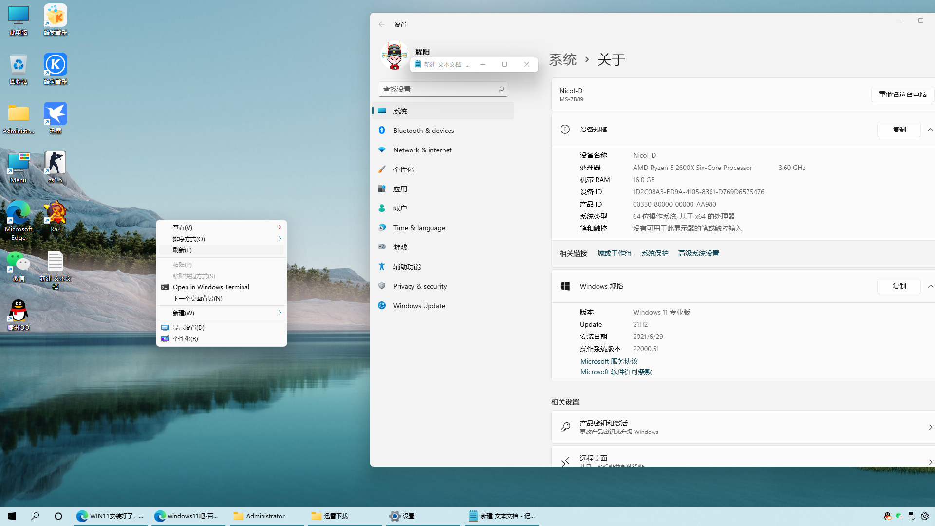Viewport: 935px width, 526px height.
Task: Open 域或工作组 link
Action: tap(614, 253)
